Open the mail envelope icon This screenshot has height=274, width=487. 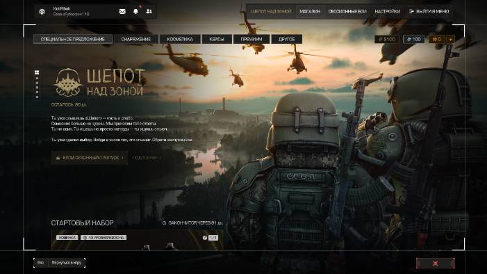point(122,12)
